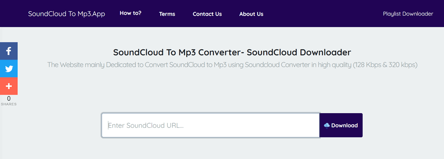Screen dimensions: 444x159
Task: Click the 0 shares counter
Action: click(x=9, y=101)
